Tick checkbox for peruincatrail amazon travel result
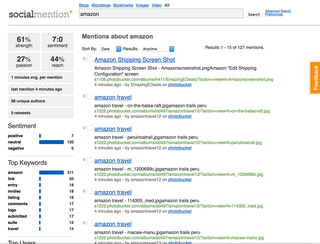Image resolution: width=320 pixels, height=244 pixels. click(90, 128)
